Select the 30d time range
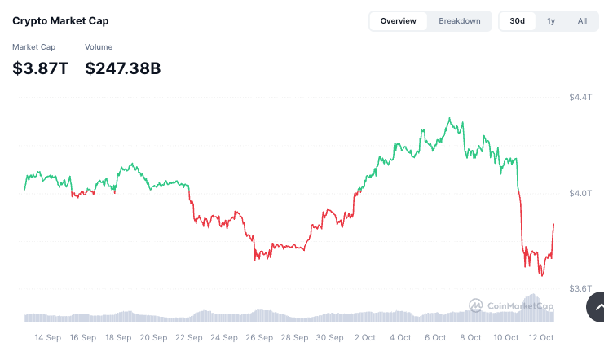 [x=517, y=20]
